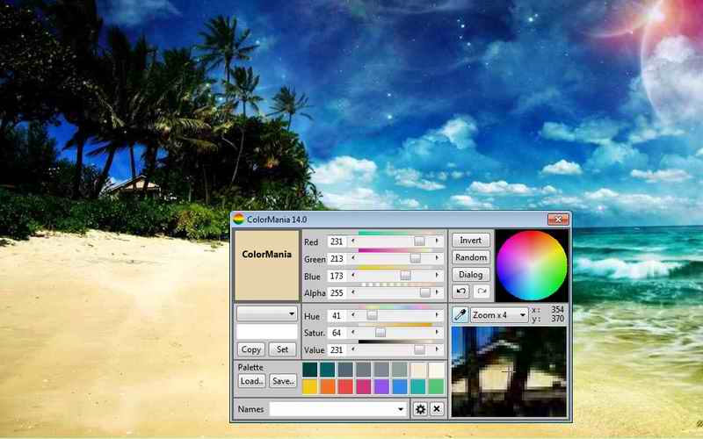The image size is (703, 439).
Task: Click the circular color wheel
Action: pyautogui.click(x=532, y=264)
